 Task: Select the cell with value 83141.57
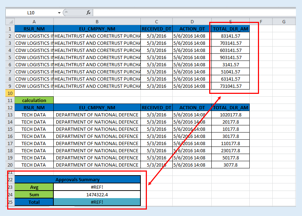231,36
